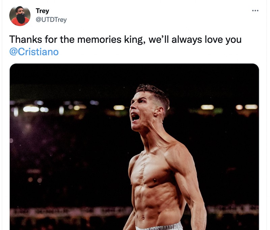Click the white shorts area of photo
The image size is (270, 230).
(162, 226)
